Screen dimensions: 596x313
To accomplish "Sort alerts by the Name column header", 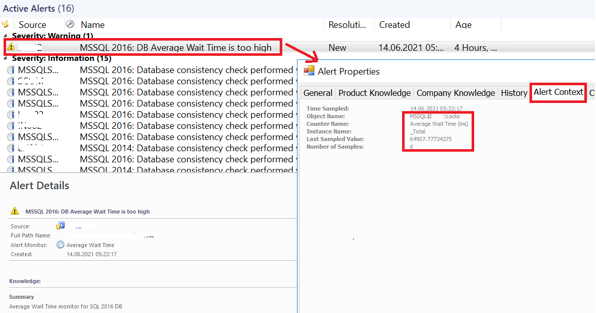I will [92, 25].
